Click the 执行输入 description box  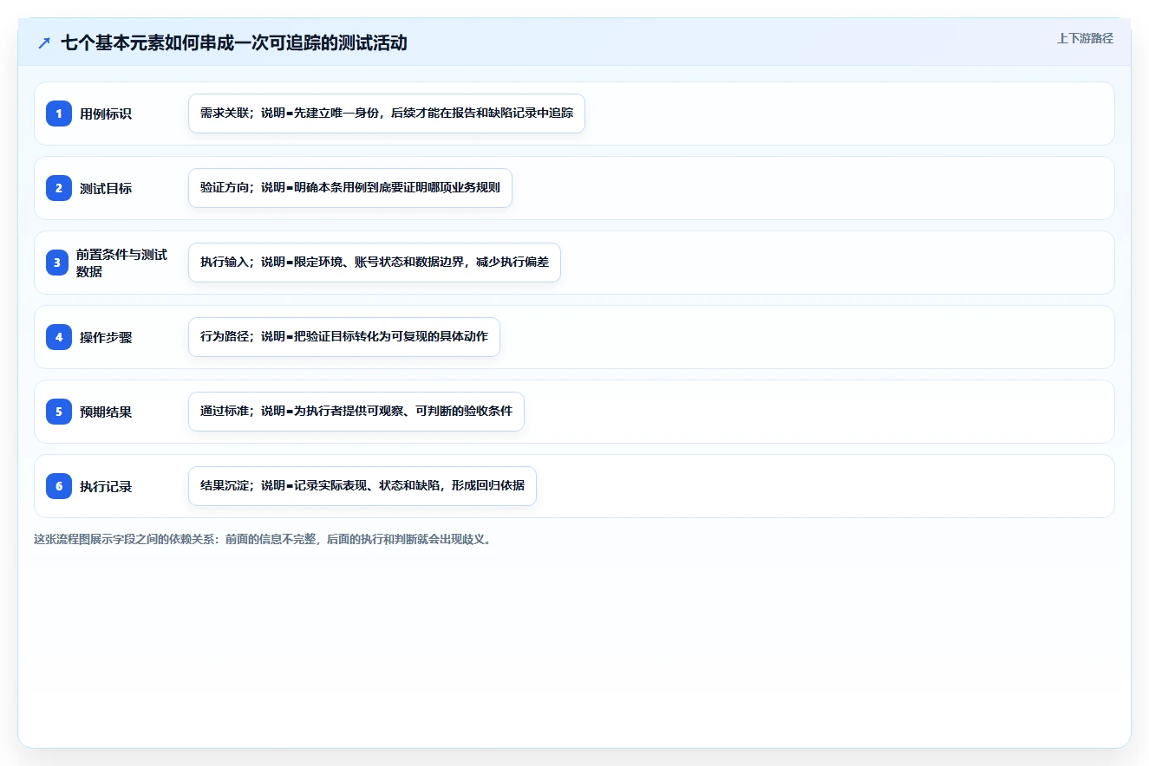point(375,263)
